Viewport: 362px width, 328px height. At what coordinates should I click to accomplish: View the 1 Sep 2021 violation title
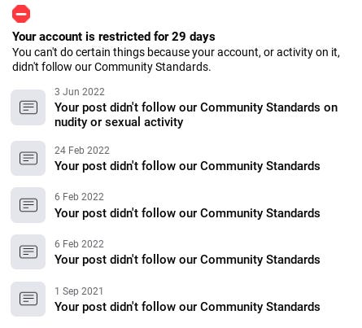coord(187,307)
